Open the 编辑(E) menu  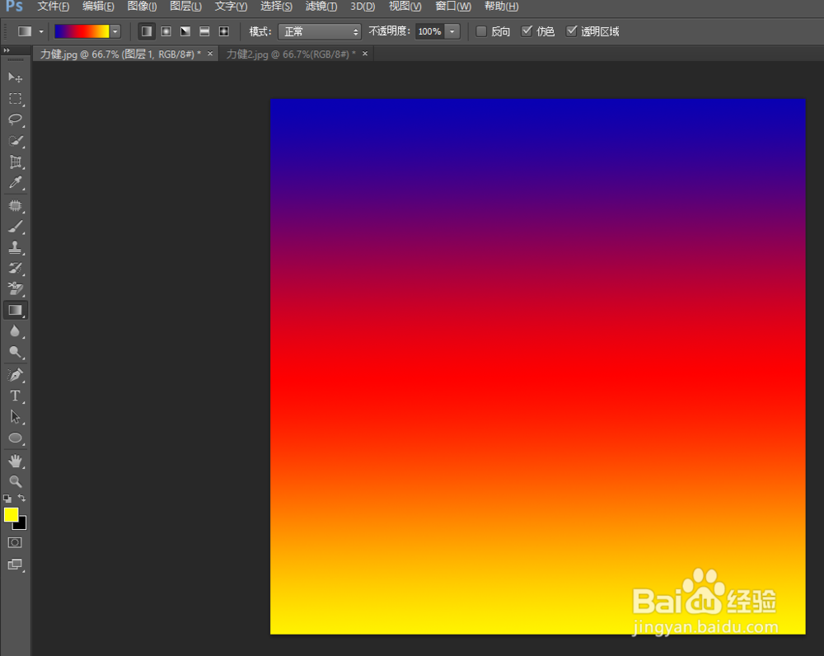point(98,7)
